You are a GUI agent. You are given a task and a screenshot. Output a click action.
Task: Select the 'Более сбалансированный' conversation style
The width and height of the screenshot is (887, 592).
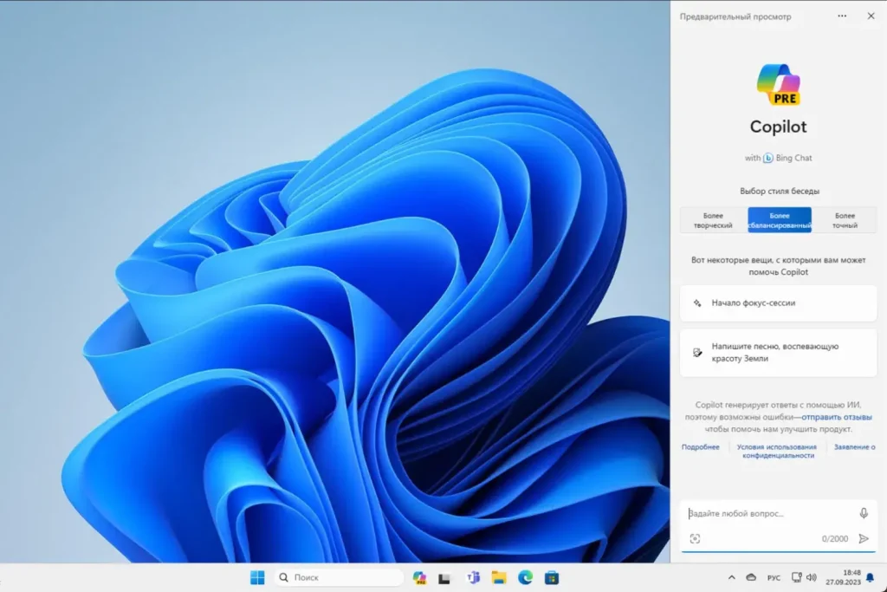780,220
